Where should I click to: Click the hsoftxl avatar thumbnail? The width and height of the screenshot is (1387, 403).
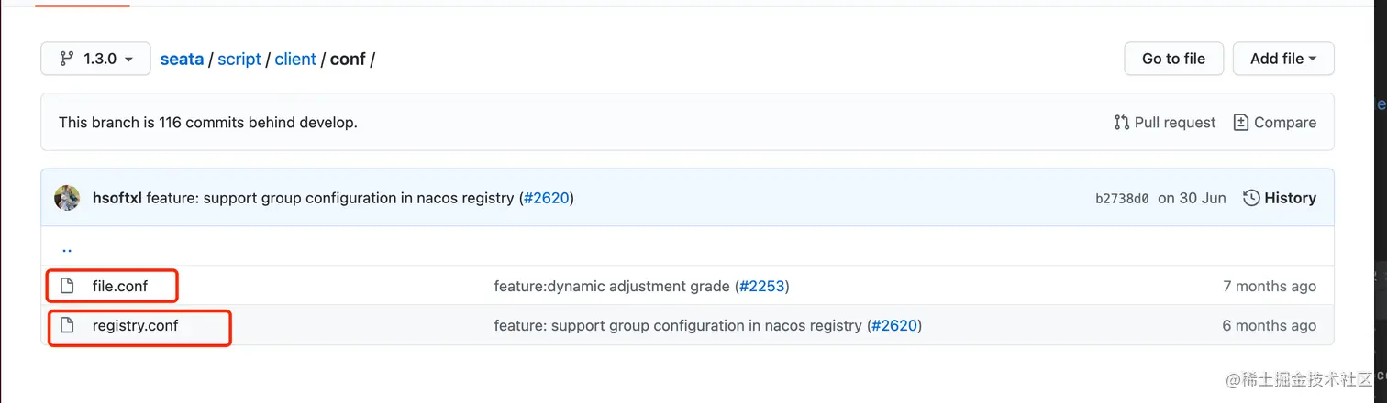(x=67, y=198)
